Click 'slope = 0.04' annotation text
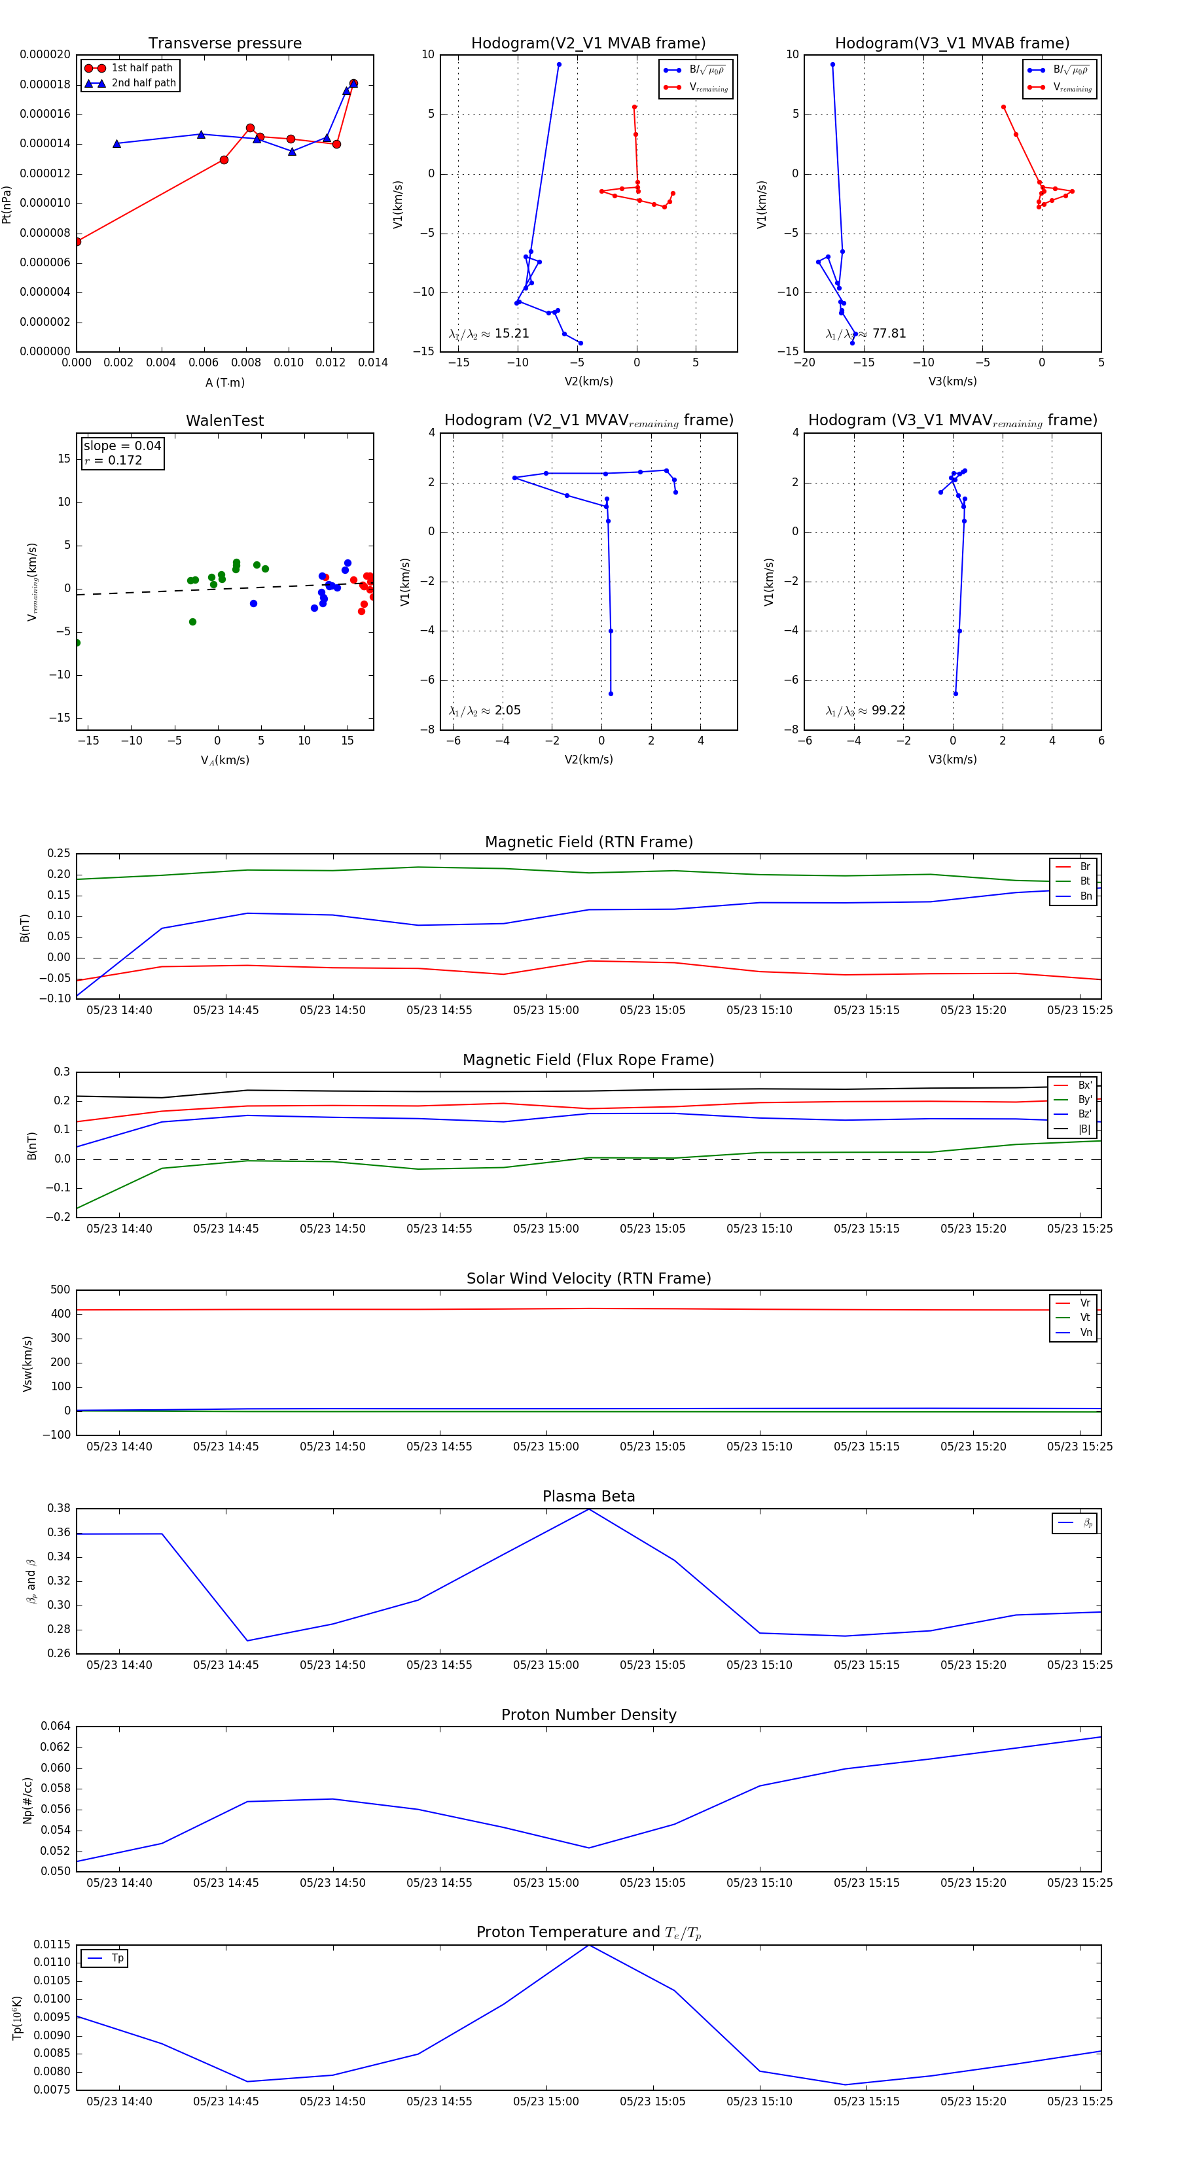 (x=122, y=446)
